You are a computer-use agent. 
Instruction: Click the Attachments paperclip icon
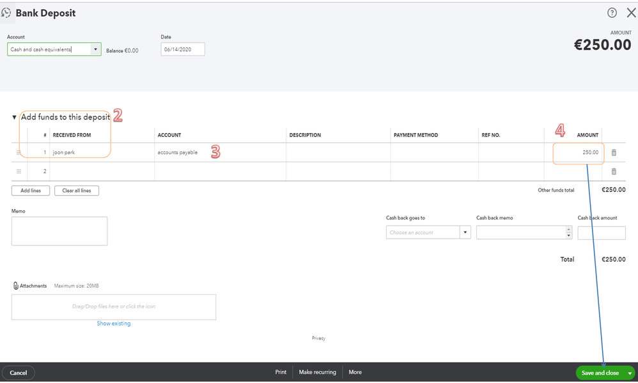click(16, 286)
